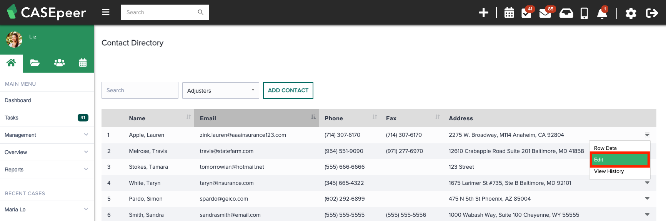
Task: Open the mail icon with badge 85
Action: [x=545, y=13]
